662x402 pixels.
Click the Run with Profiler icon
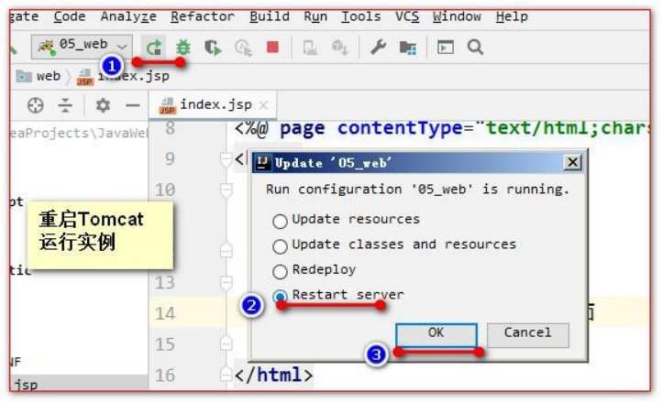[244, 48]
